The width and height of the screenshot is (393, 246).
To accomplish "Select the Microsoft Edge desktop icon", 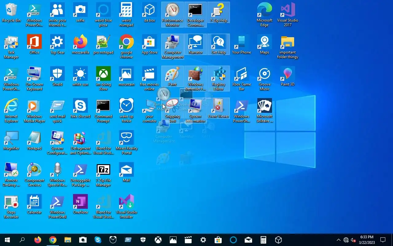I will tap(265, 15).
